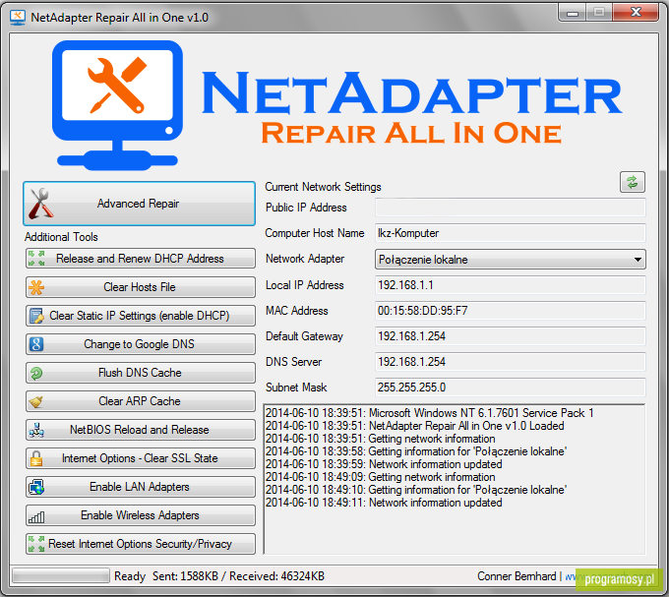Click the arrows icon on Reset Internet Options Security
Image resolution: width=669 pixels, height=597 pixels.
coord(36,544)
